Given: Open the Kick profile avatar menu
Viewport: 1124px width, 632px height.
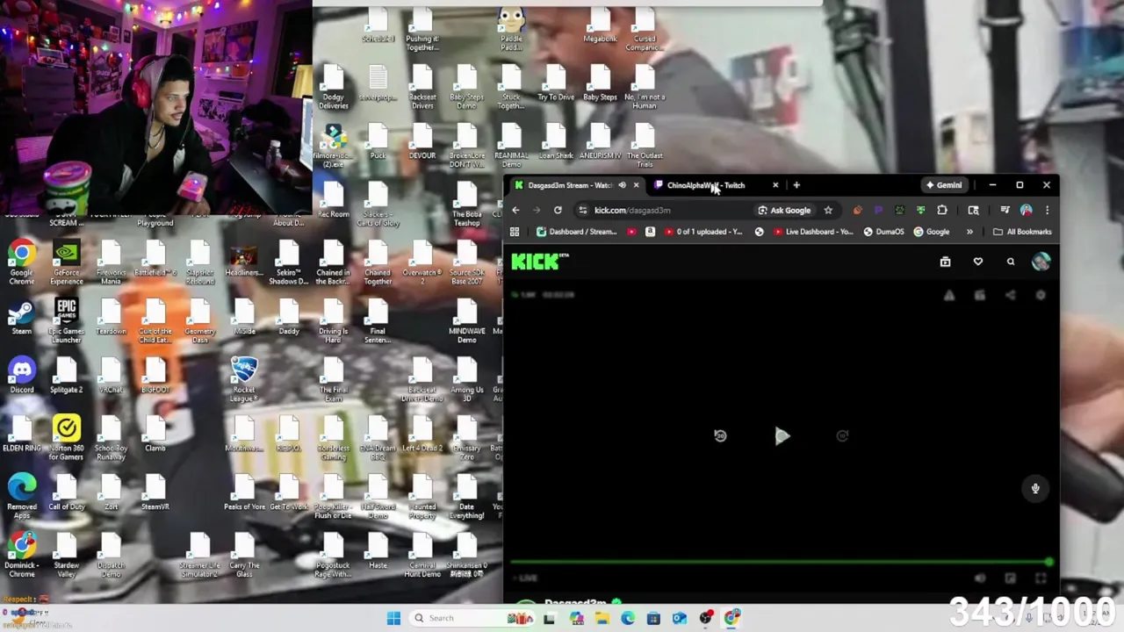Looking at the screenshot, I should click(1041, 262).
